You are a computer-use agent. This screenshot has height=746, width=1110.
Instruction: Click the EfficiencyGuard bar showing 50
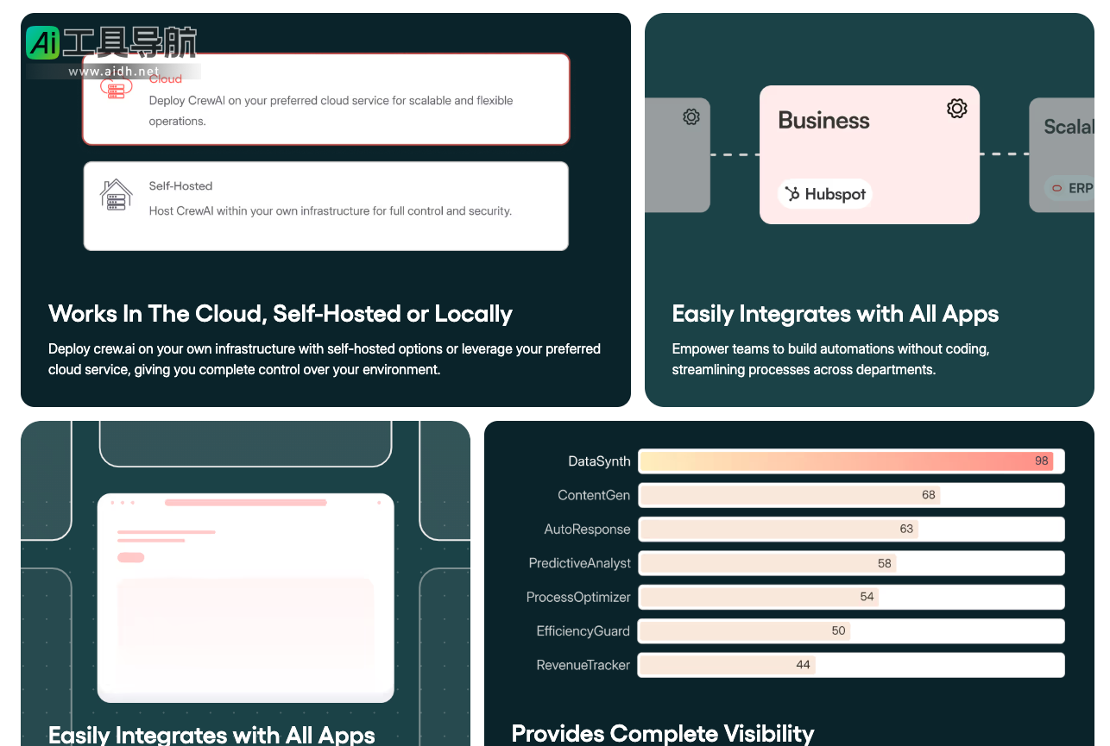pyautogui.click(x=850, y=630)
